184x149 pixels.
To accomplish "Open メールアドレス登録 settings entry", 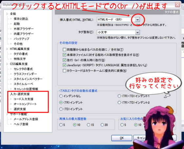I will (26, 119).
